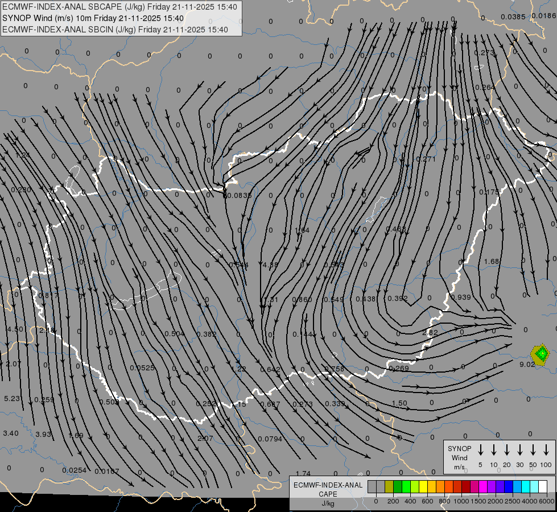
Task: Click the 100 m/s wind arrow symbol
Action: click(547, 450)
